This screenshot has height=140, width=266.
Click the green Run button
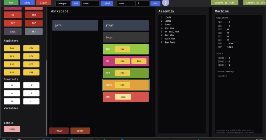tap(11, 3)
